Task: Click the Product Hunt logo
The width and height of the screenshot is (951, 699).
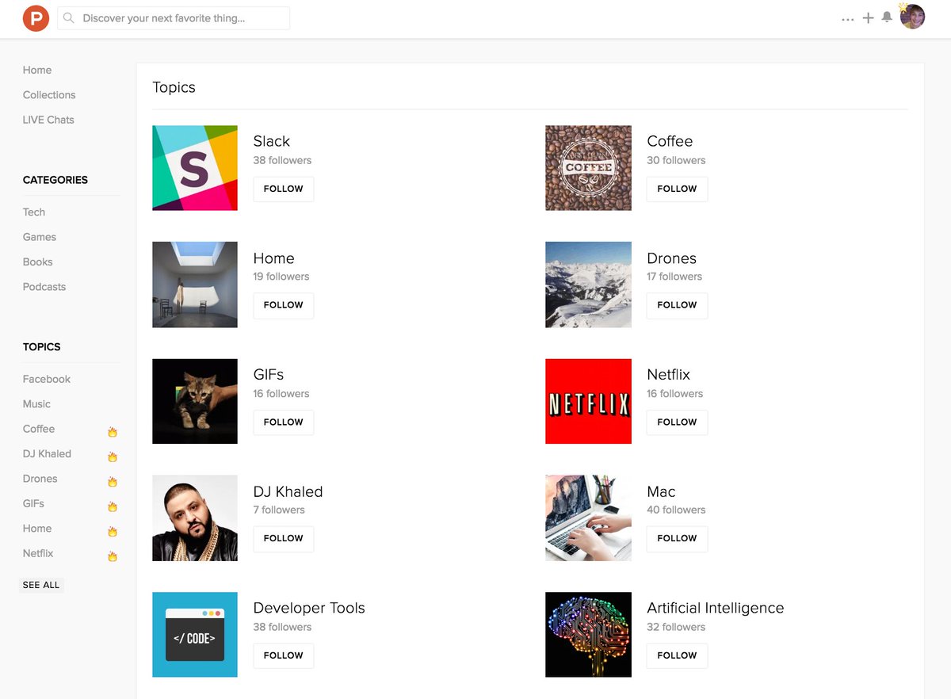Action: coord(36,17)
